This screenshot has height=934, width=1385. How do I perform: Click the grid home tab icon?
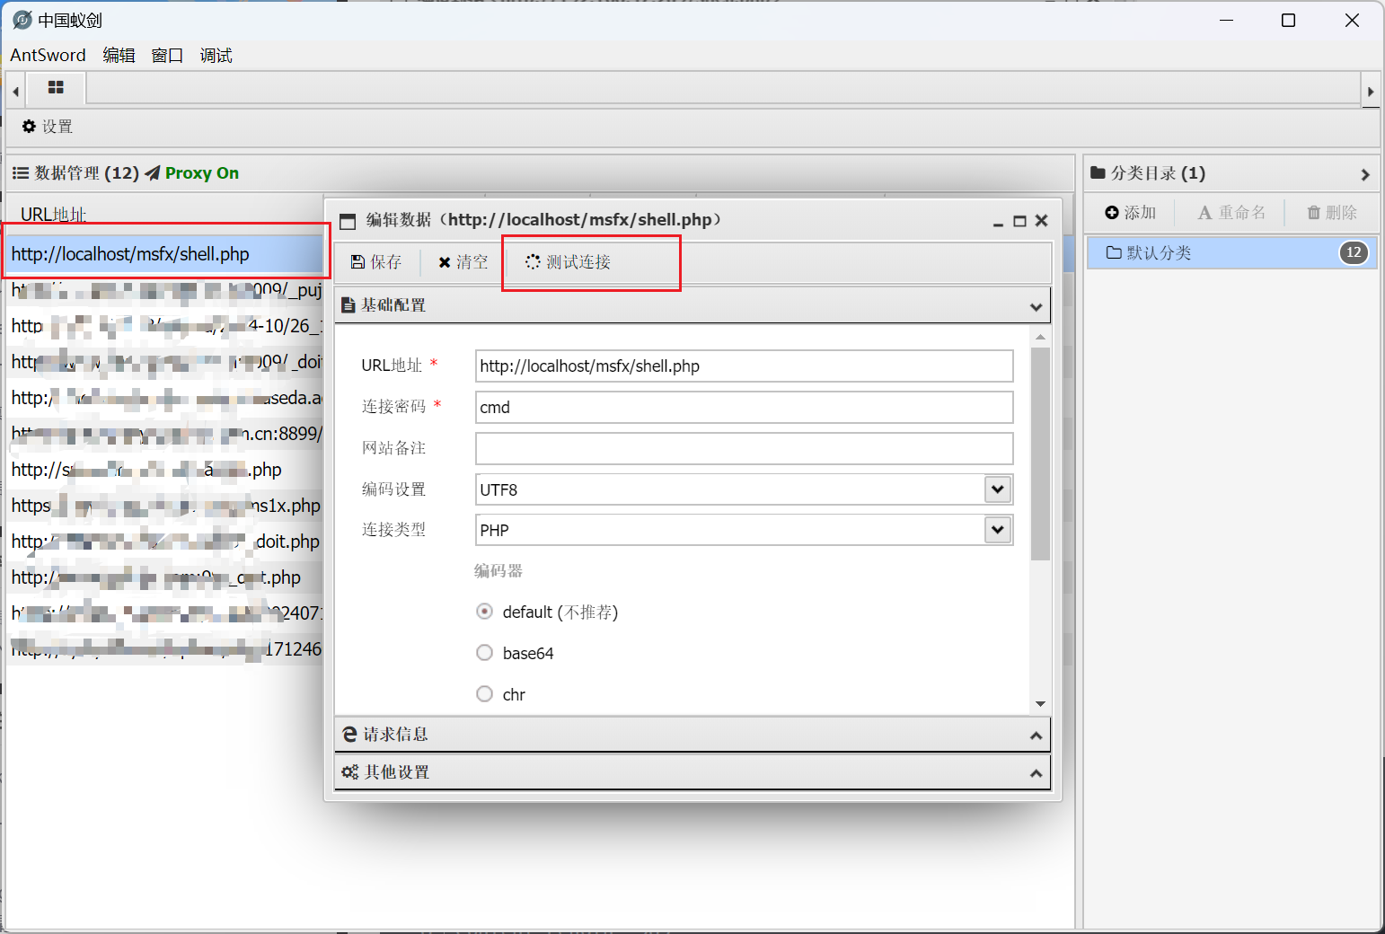click(x=56, y=88)
